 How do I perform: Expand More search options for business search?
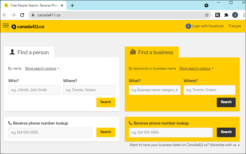click(196, 69)
